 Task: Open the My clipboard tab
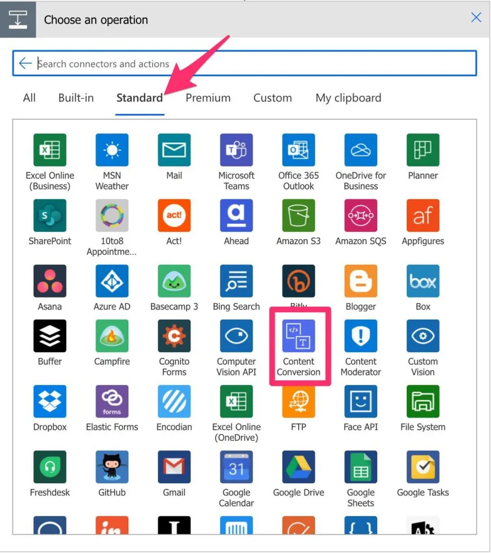click(x=348, y=98)
